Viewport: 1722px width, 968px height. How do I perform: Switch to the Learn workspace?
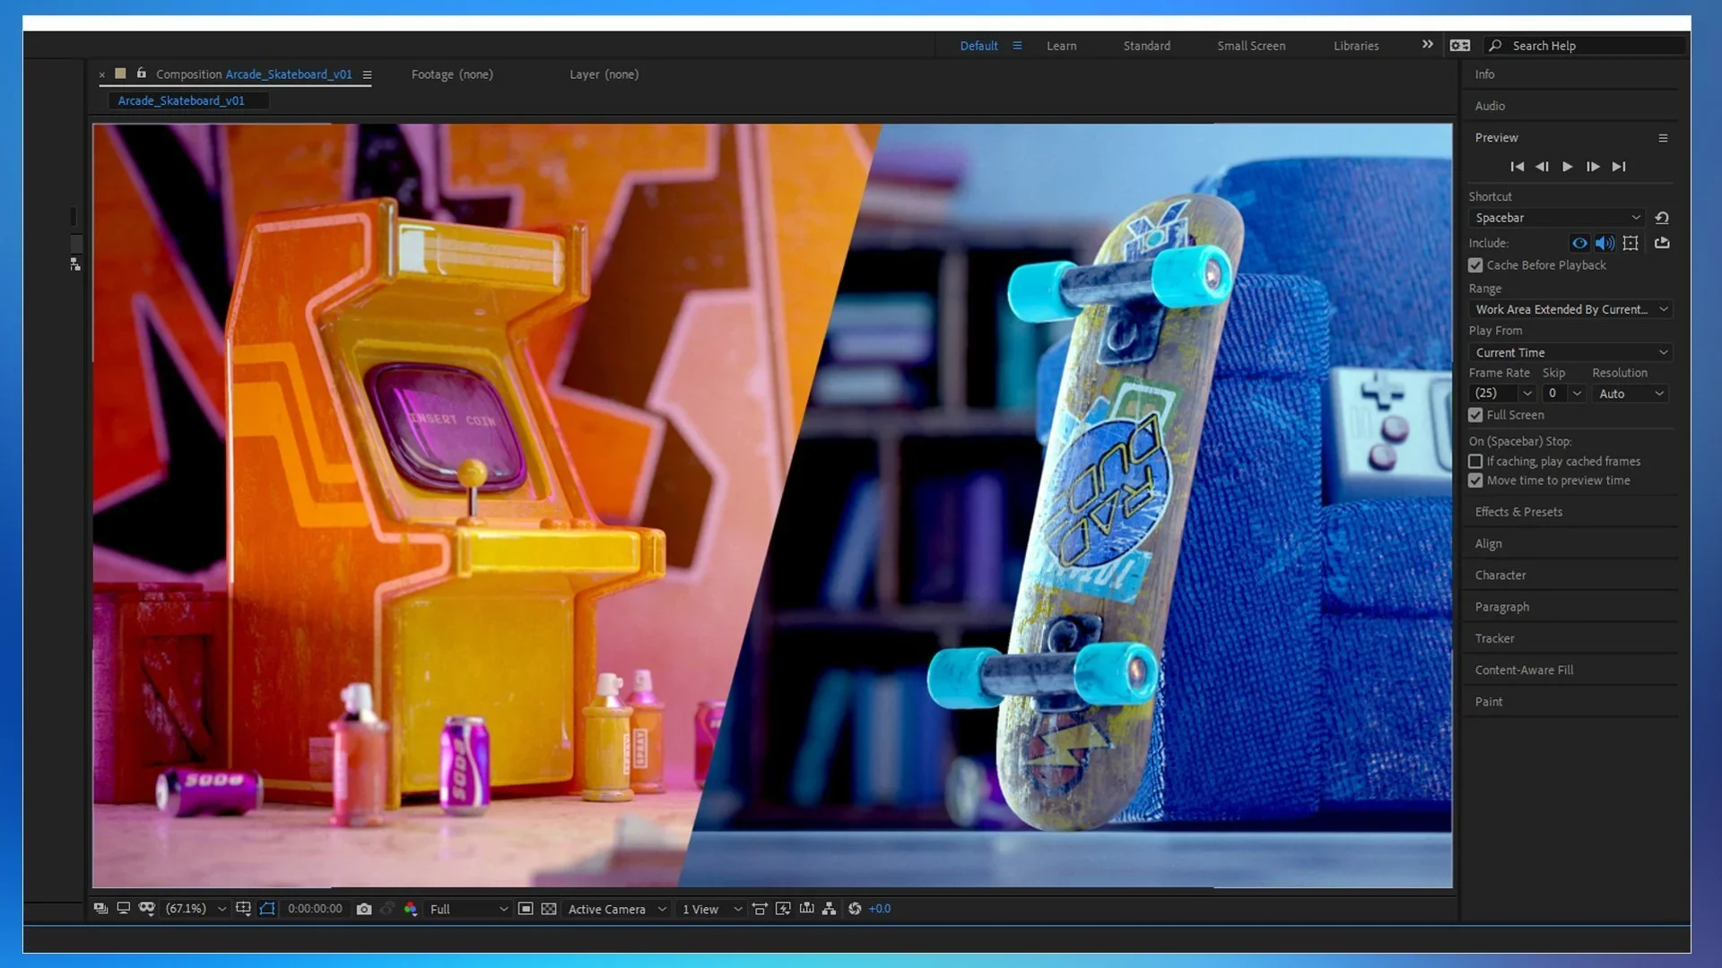pyautogui.click(x=1061, y=46)
